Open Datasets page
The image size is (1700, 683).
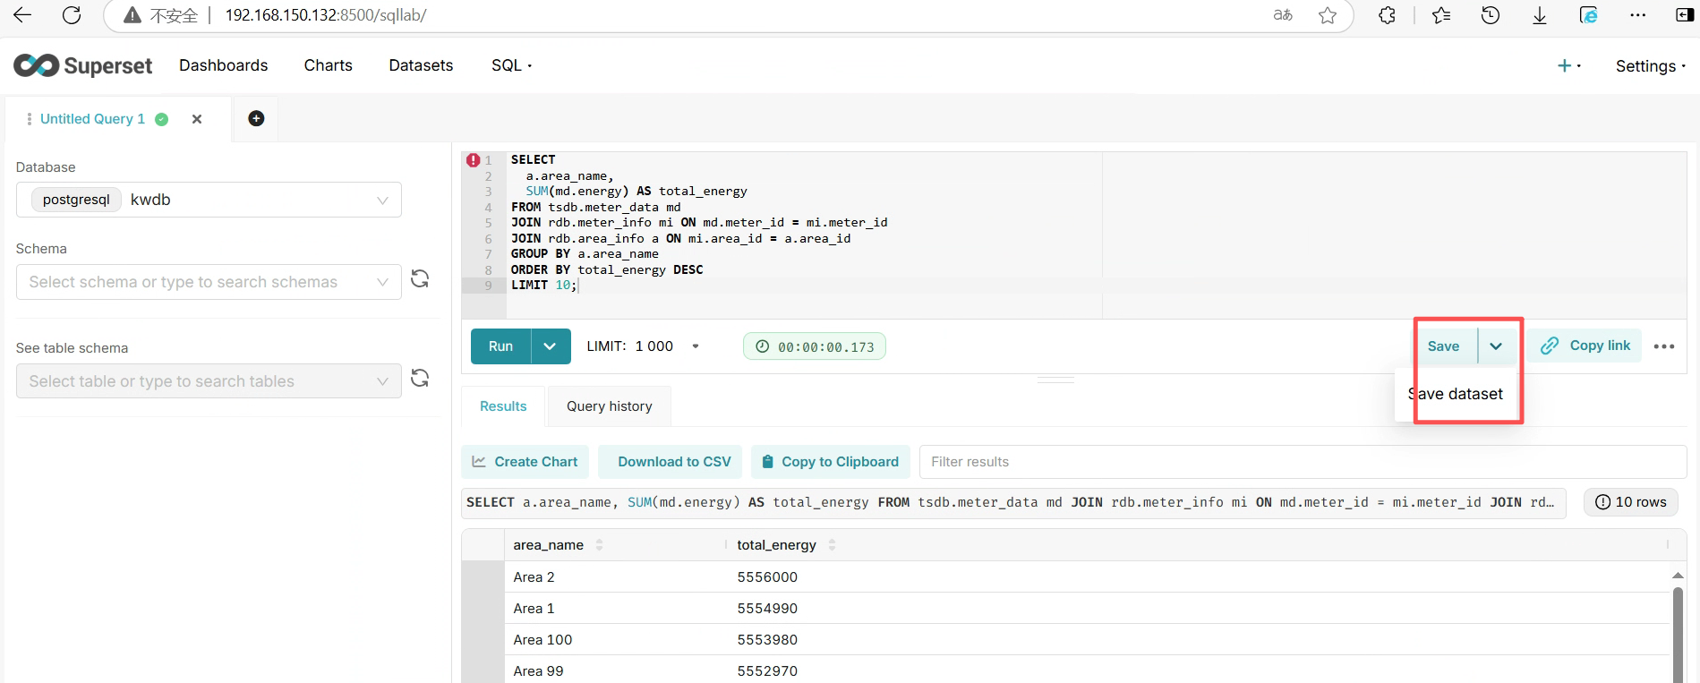point(421,65)
